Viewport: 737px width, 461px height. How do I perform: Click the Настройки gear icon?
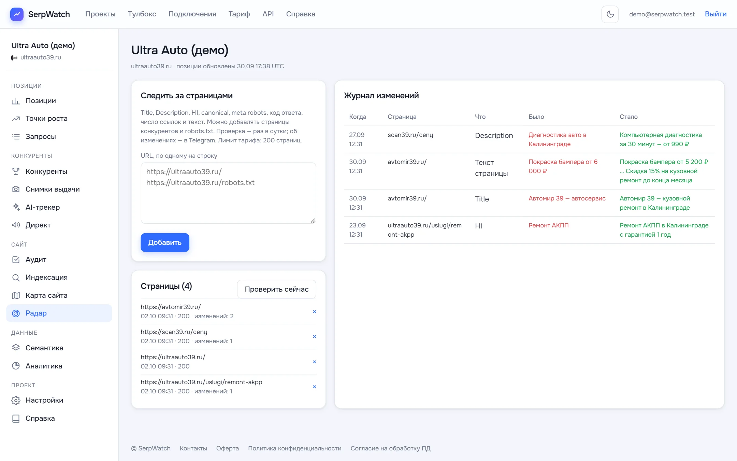pyautogui.click(x=16, y=400)
